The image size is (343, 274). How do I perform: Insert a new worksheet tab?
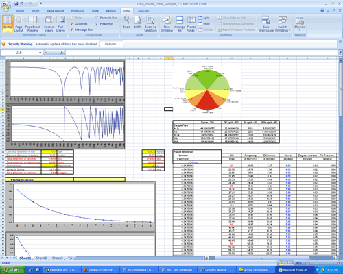(x=70, y=258)
